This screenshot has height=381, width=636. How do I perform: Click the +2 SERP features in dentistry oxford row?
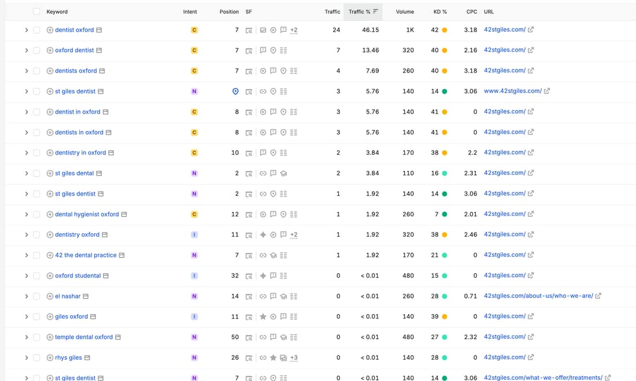coord(294,235)
